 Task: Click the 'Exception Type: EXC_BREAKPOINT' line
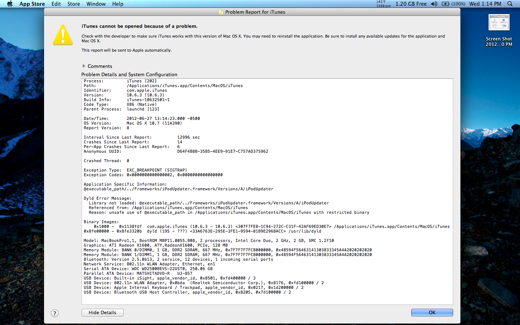[135, 170]
